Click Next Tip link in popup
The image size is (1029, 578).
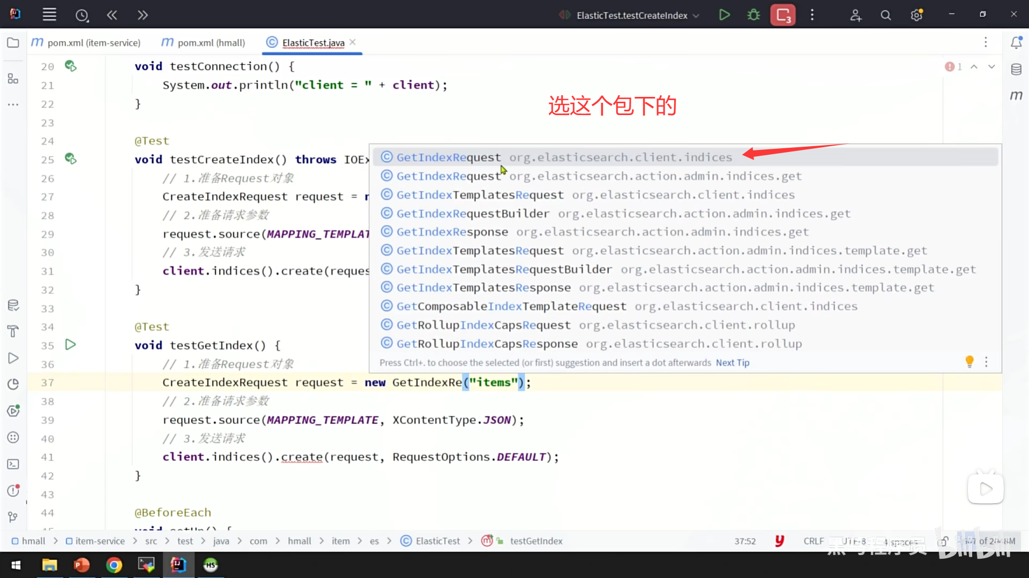[732, 363]
